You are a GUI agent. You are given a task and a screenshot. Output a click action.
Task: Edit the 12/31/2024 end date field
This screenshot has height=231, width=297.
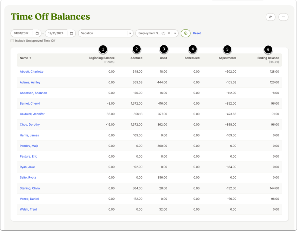point(56,33)
